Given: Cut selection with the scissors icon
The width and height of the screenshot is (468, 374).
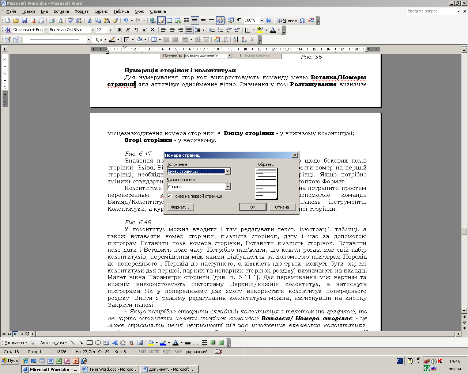Looking at the screenshot, I should click(90, 20).
